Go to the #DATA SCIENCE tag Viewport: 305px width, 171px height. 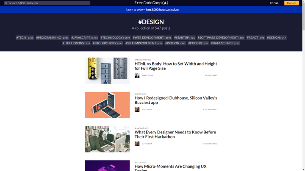pyautogui.click(x=225, y=43)
